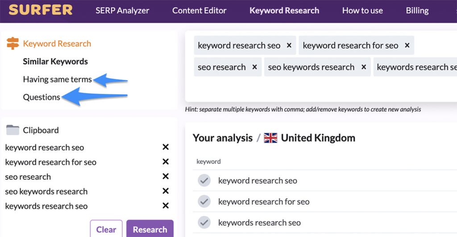Viewport: 457px width, 237px height.
Task: Click 'keyword research seo' Clipboard entry
Action: click(x=45, y=147)
